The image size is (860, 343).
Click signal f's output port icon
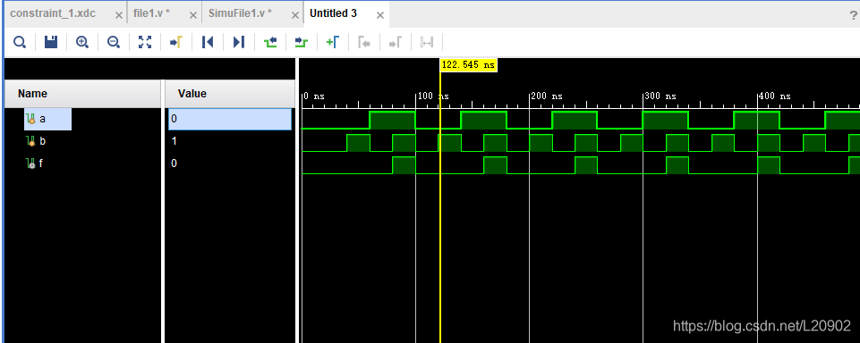(x=31, y=163)
